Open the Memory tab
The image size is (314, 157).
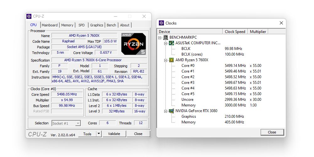[x=67, y=25]
